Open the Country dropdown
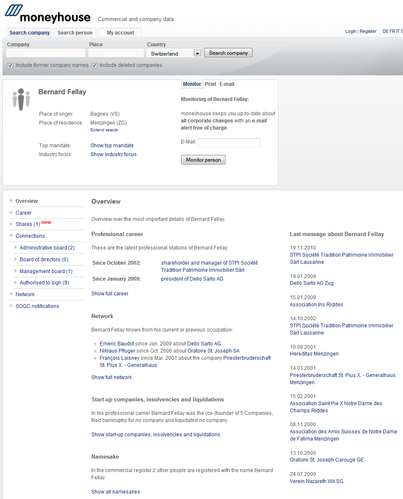 point(197,53)
